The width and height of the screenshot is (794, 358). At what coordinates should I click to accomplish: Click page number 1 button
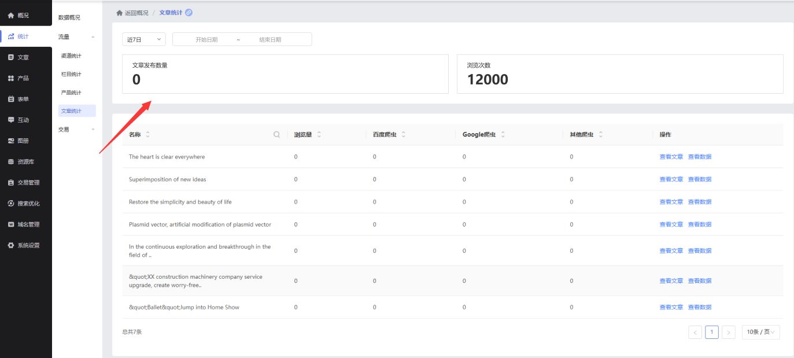coord(712,332)
